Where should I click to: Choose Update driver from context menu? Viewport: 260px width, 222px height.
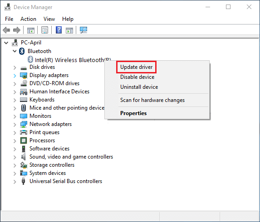pyautogui.click(x=136, y=67)
